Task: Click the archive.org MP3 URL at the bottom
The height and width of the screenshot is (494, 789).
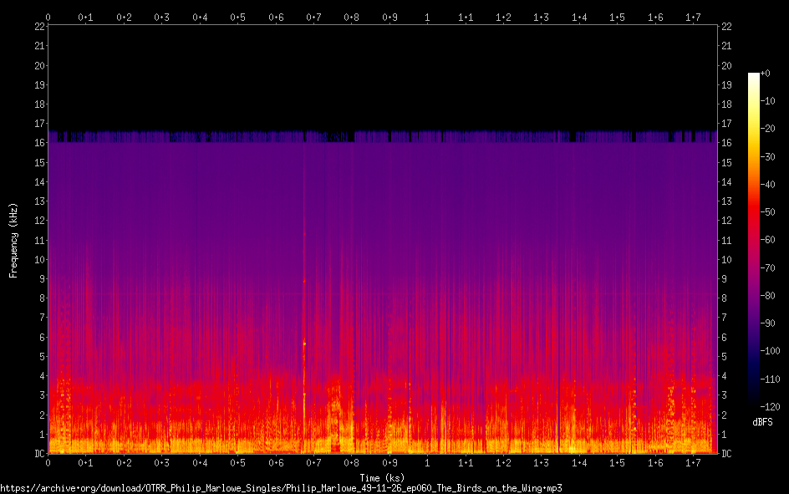Action: [x=281, y=487]
